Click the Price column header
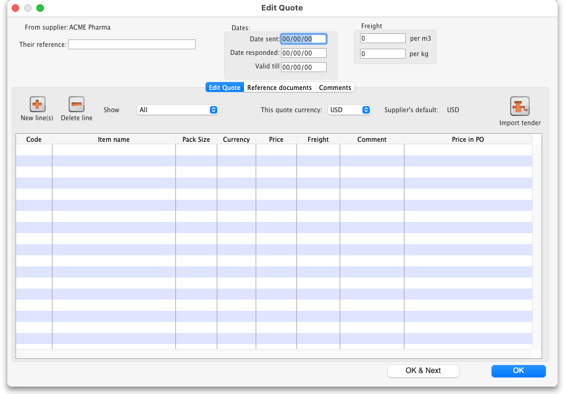Image resolution: width=565 pixels, height=394 pixels. 276,139
